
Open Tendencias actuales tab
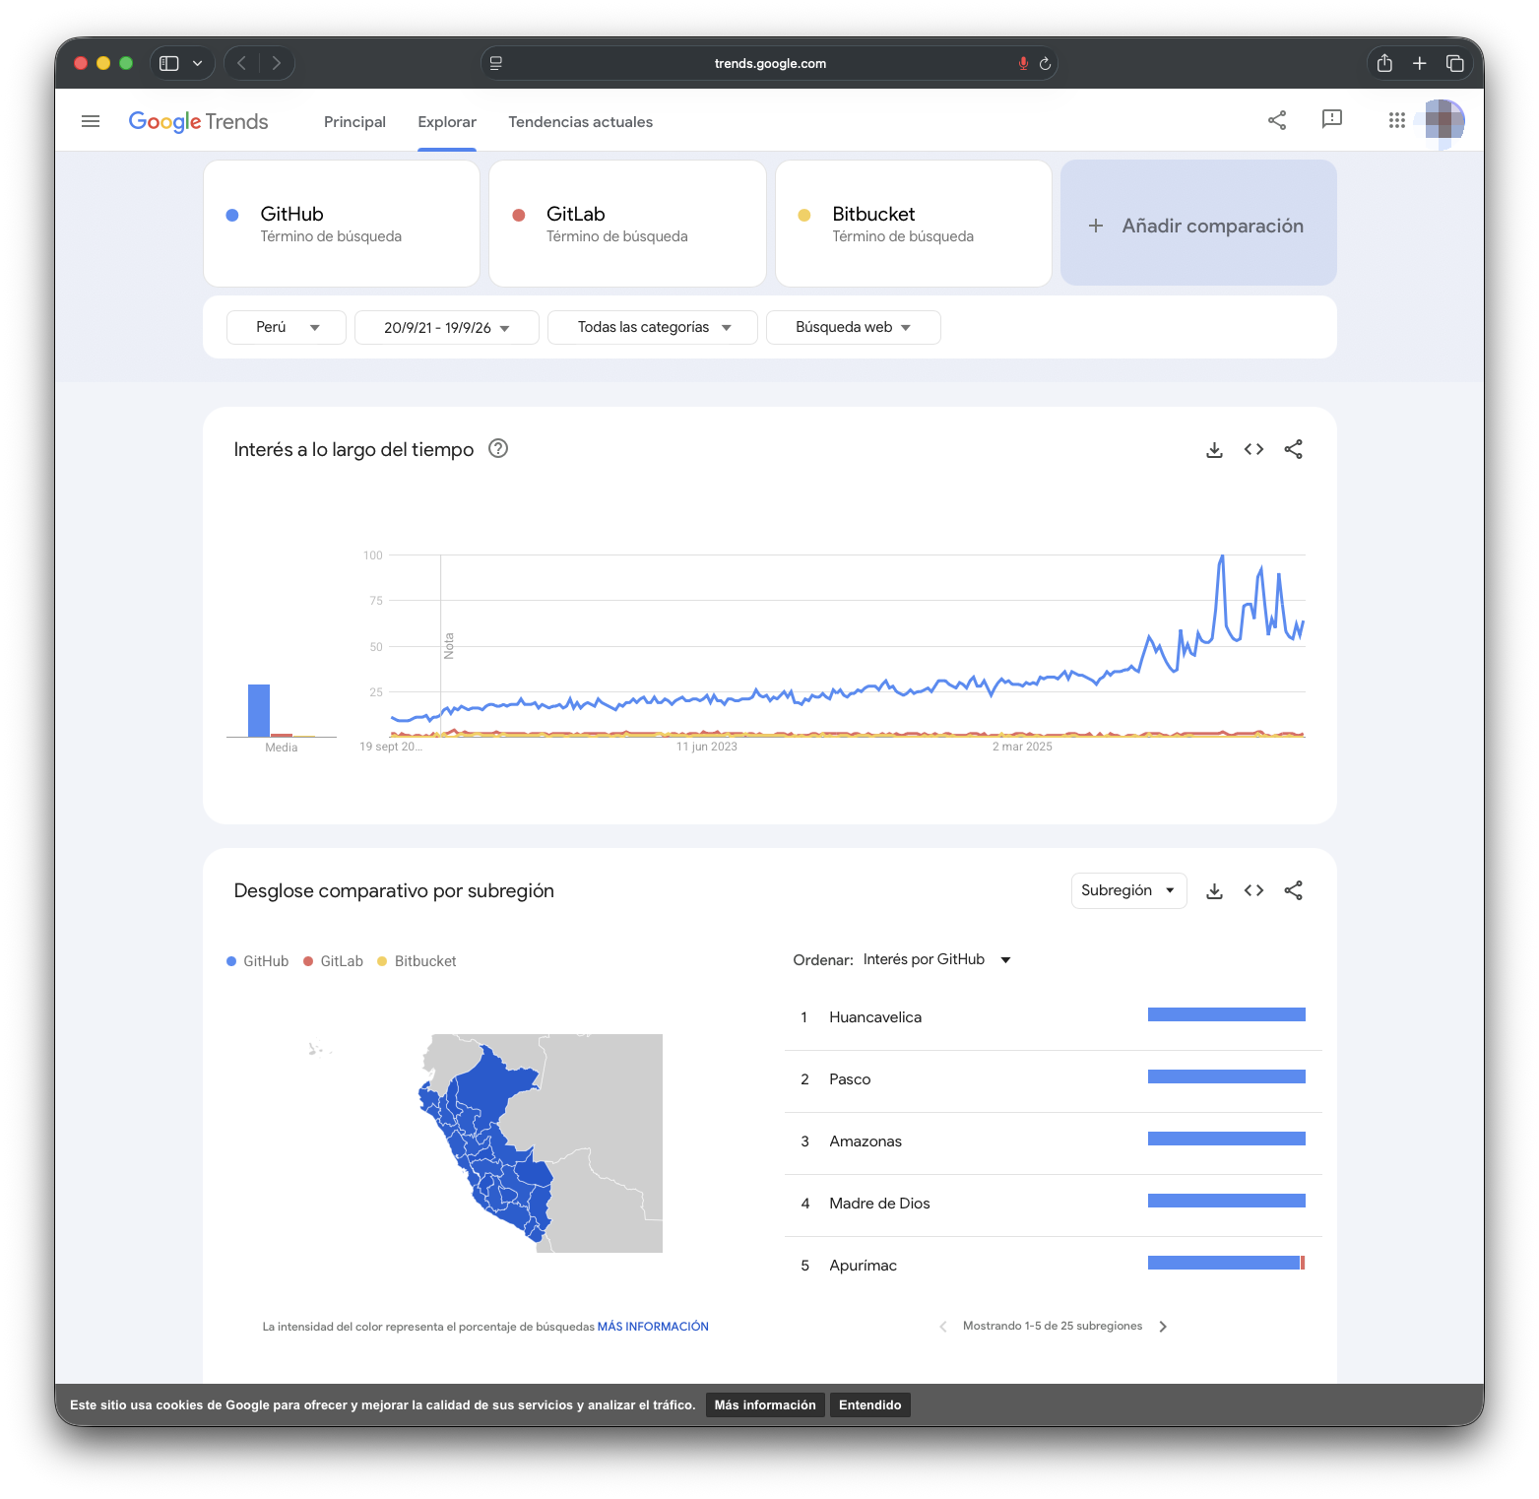tap(580, 121)
